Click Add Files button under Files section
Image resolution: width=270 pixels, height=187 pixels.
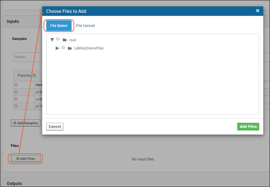pos(26,158)
